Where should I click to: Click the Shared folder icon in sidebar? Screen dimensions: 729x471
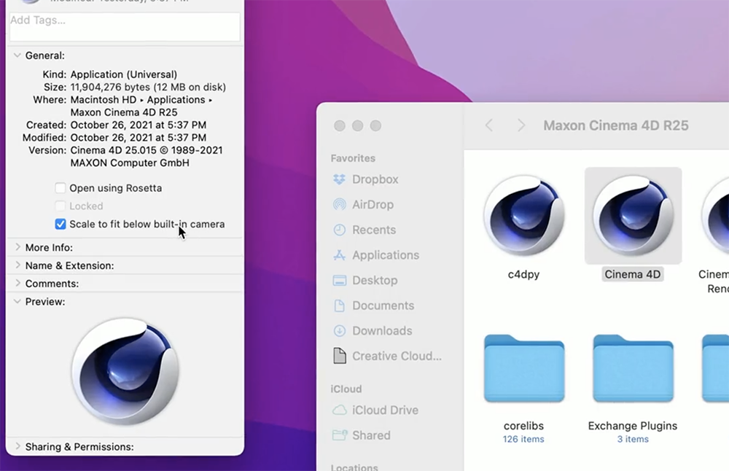tap(340, 435)
